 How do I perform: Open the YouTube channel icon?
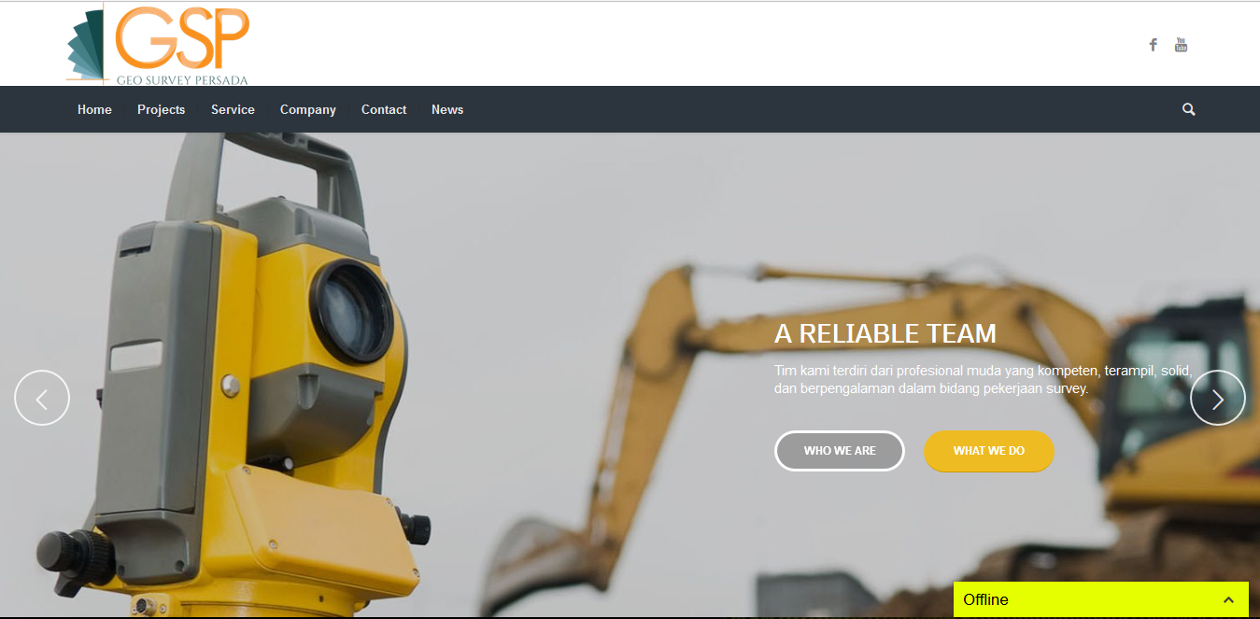1181,45
